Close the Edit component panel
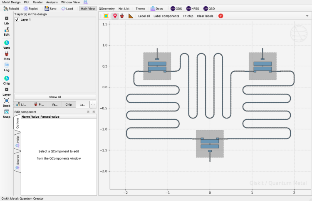Viewport: 312px width, 201px height. [x=94, y=112]
